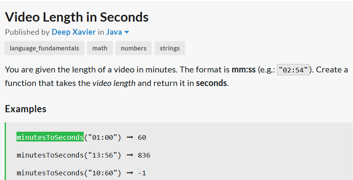353x180 pixels.
Task: Choose the math tag
Action: tap(100, 48)
